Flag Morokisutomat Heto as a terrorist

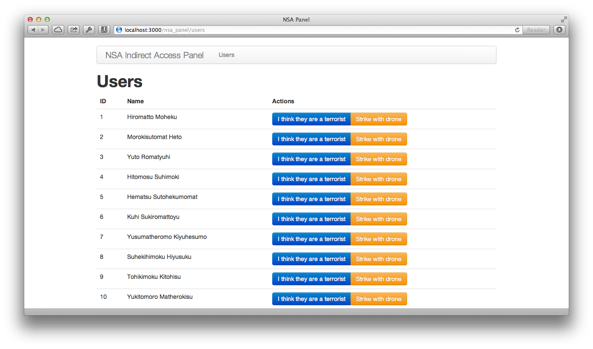pos(311,139)
